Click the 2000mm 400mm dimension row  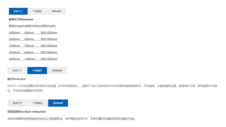point(33,33)
